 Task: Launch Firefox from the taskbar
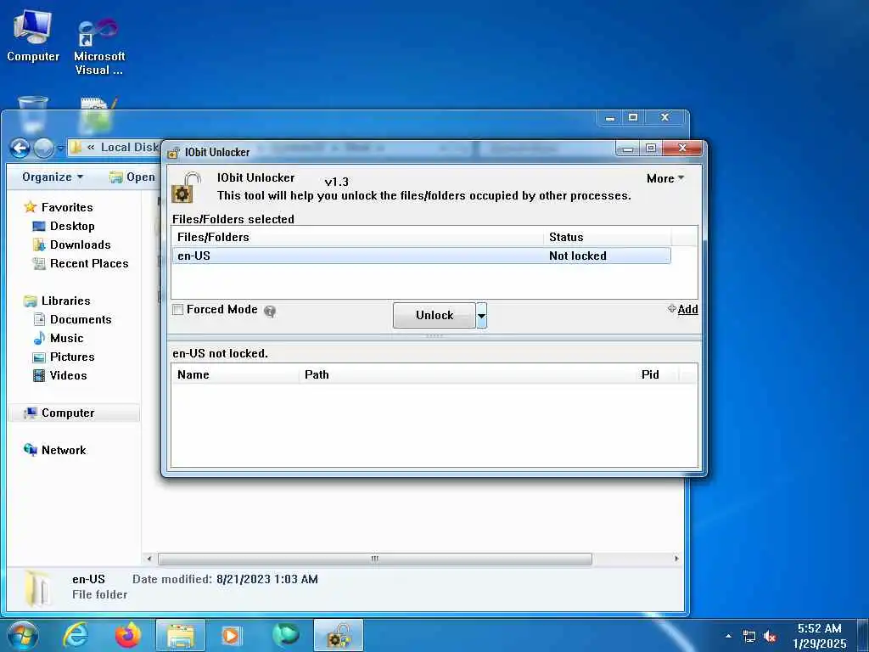pos(127,635)
